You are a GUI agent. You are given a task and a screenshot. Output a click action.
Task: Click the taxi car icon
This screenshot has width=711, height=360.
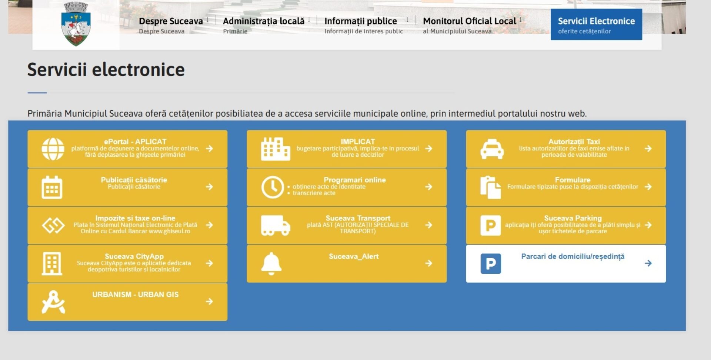coord(492,149)
